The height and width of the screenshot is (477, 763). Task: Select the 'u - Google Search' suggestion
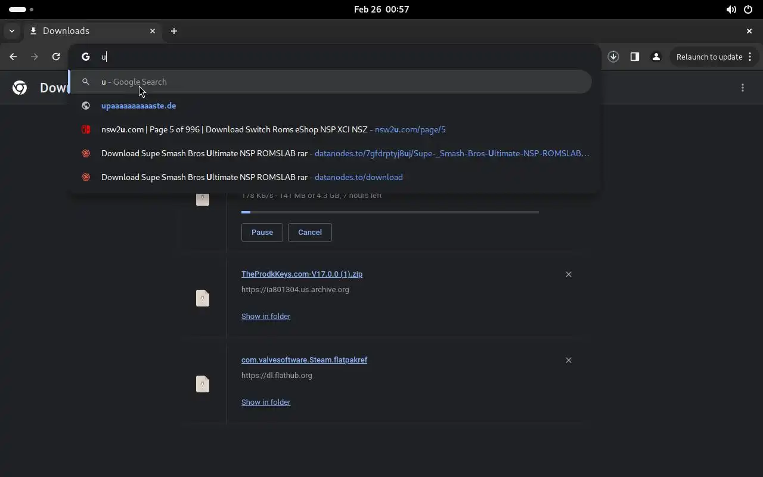pos(330,82)
